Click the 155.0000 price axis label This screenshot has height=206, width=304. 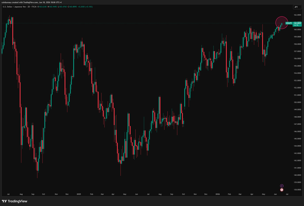(x=297, y=66)
